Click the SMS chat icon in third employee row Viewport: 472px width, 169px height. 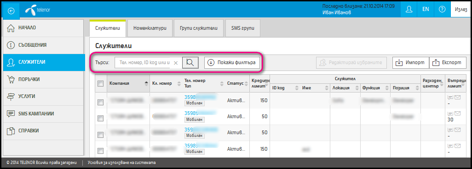click(x=450, y=130)
